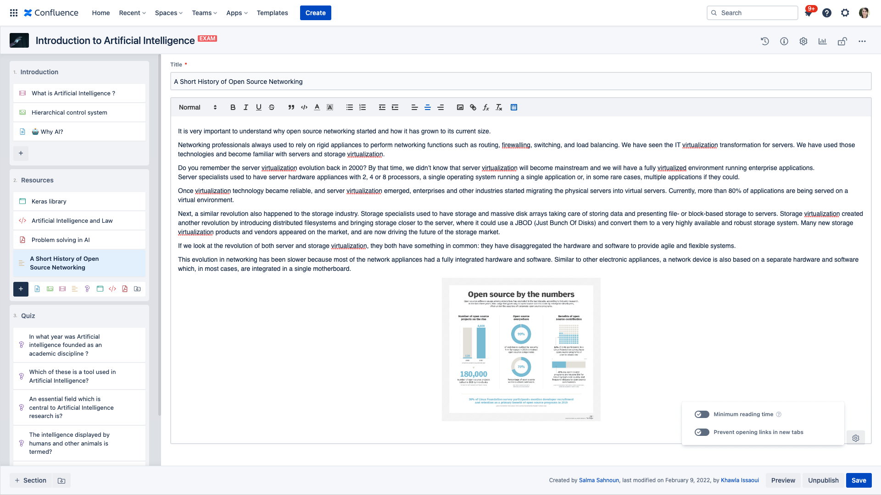Image resolution: width=881 pixels, height=495 pixels.
Task: Open the Templates page
Action: coord(272,13)
